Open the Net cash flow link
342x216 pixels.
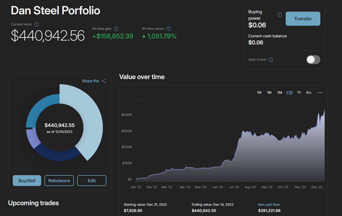pos(269,205)
